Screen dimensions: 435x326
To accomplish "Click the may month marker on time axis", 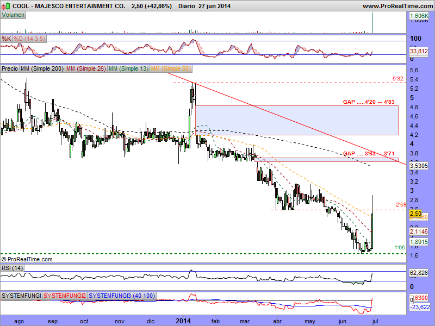I will (x=310, y=321).
